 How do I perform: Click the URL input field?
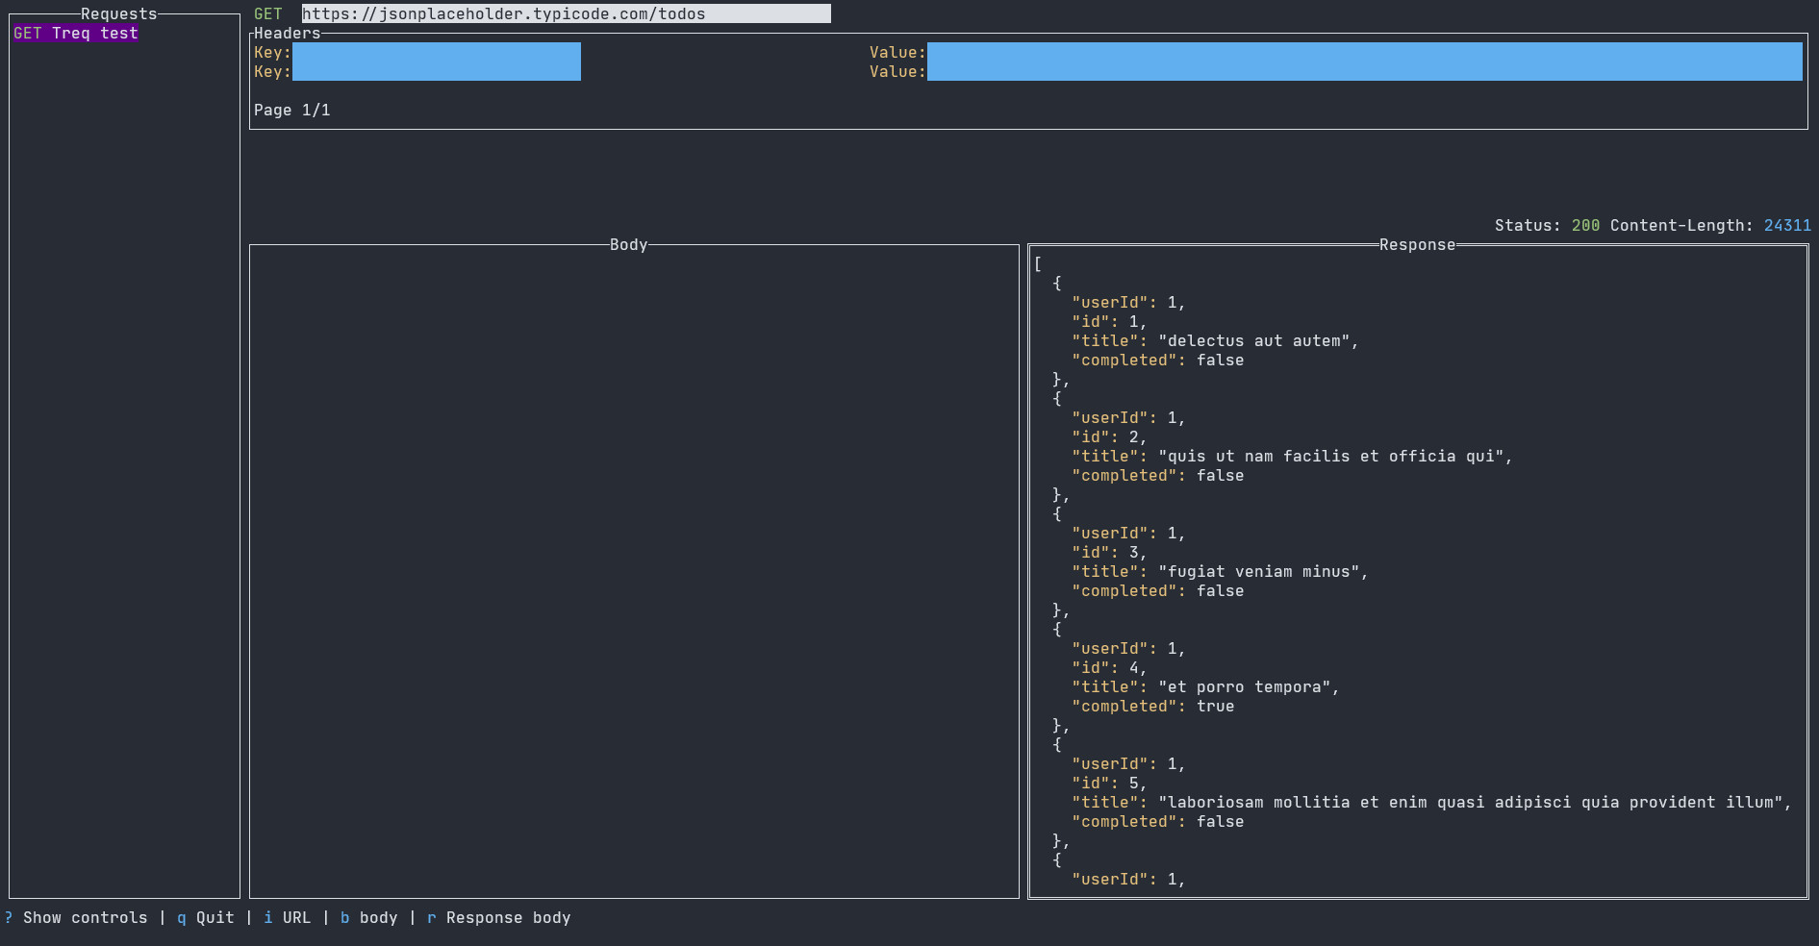(566, 14)
